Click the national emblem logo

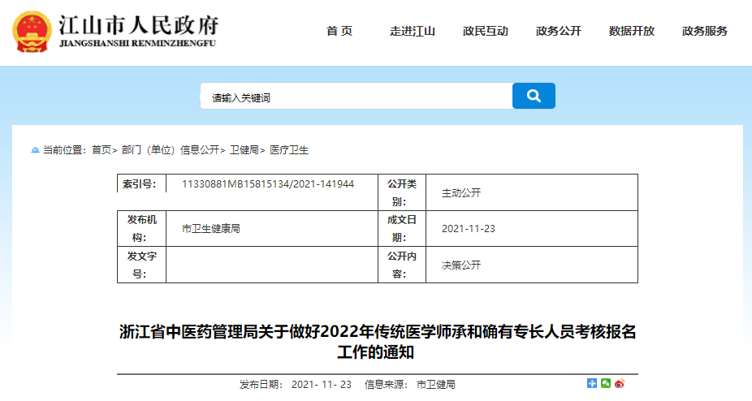click(x=32, y=32)
